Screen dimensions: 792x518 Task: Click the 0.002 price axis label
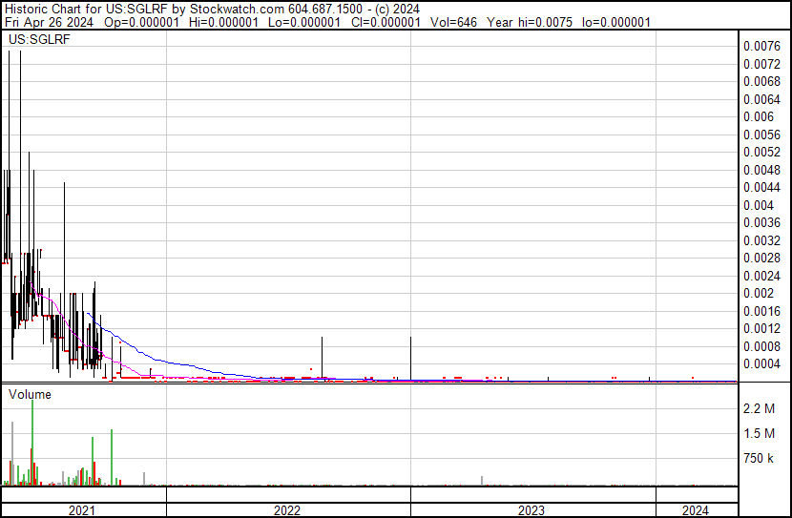[758, 293]
